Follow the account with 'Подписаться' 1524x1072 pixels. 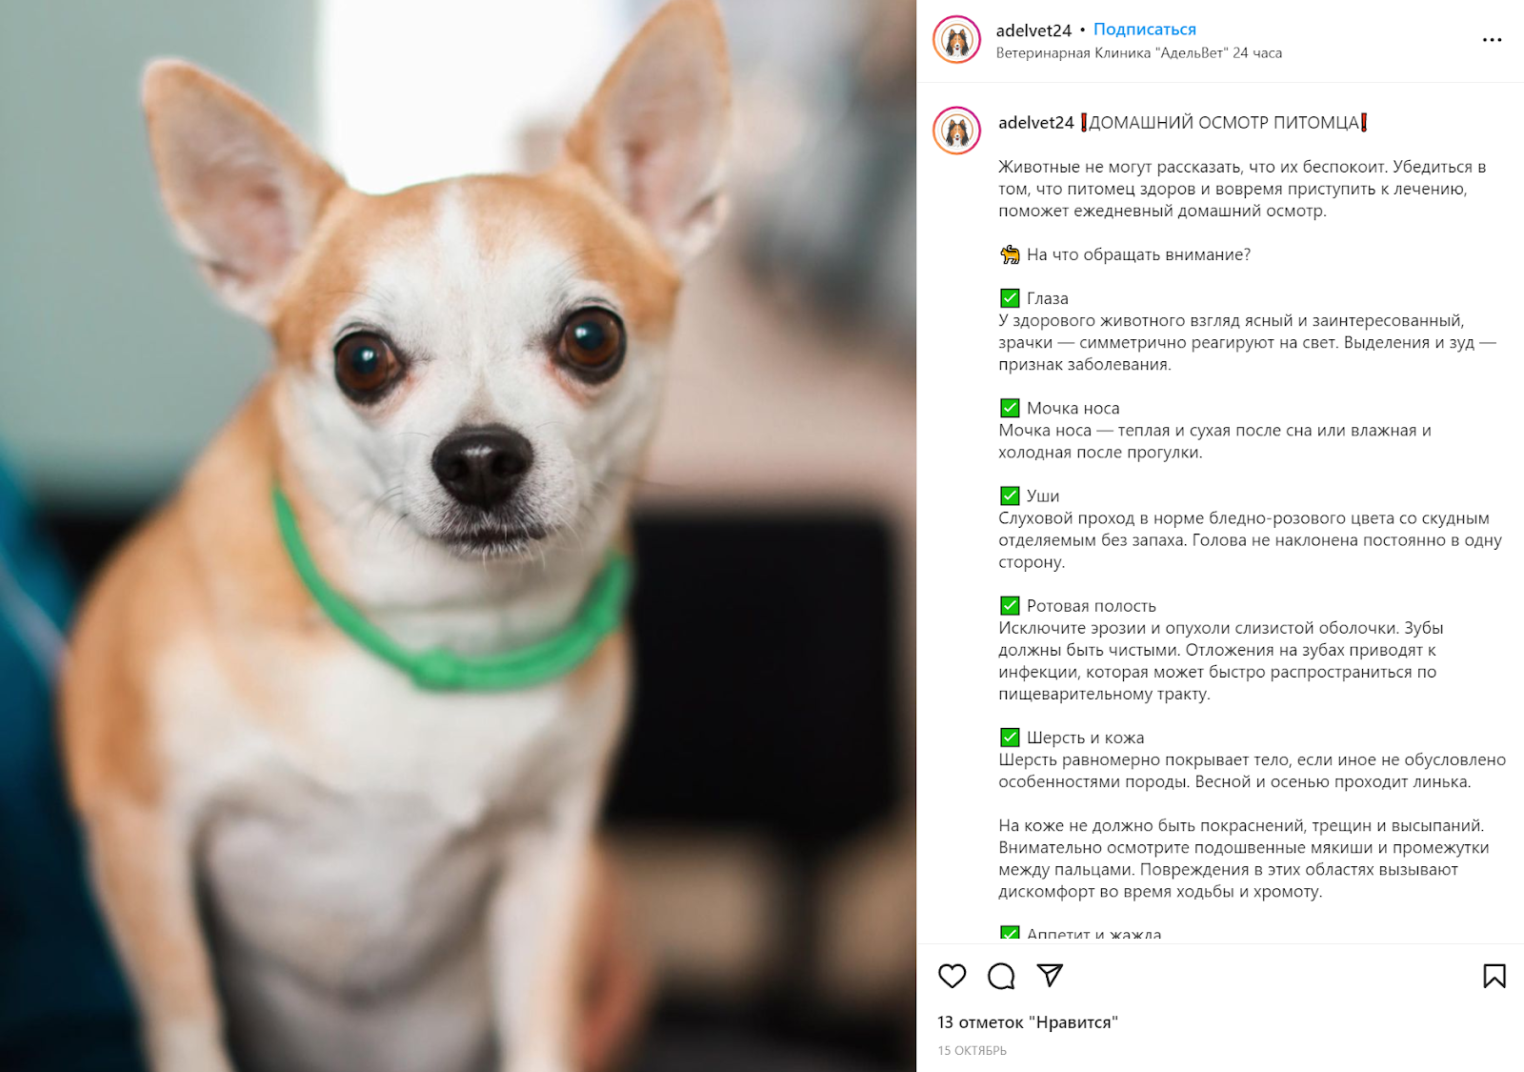tap(1144, 30)
